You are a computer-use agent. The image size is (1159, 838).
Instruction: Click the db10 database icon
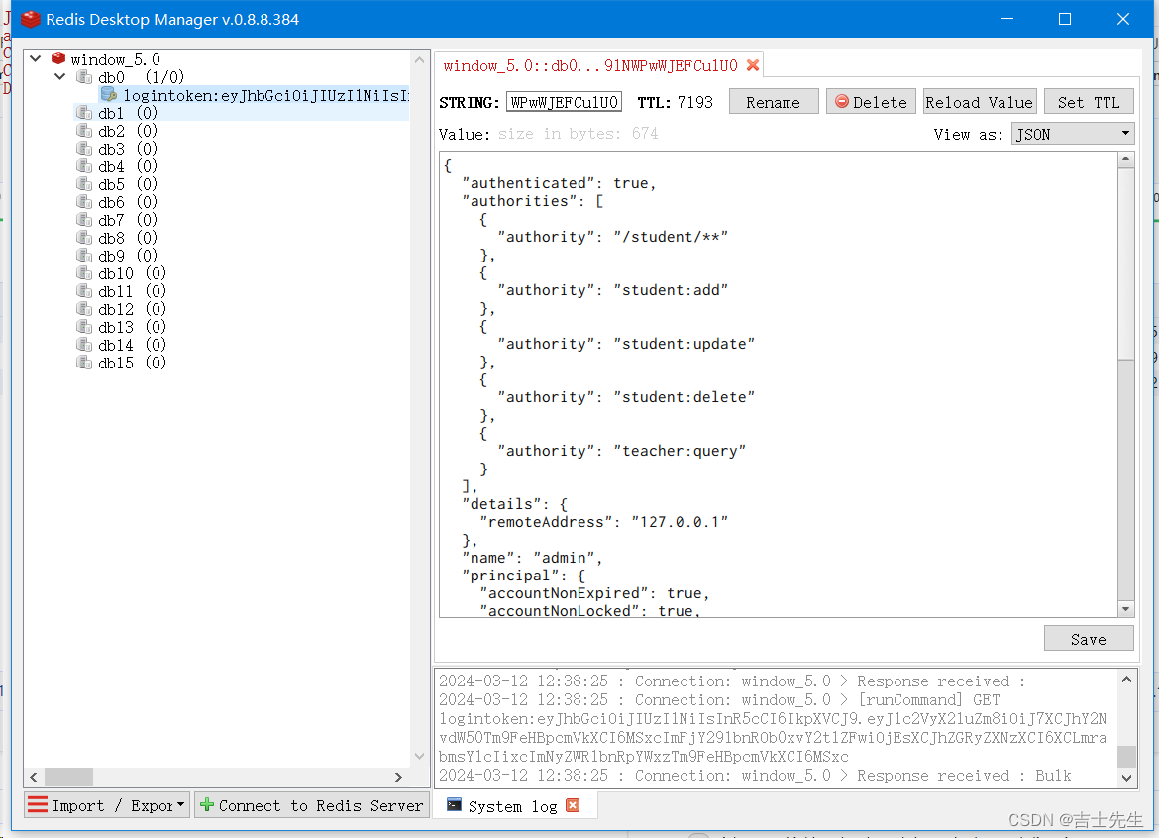pos(85,272)
